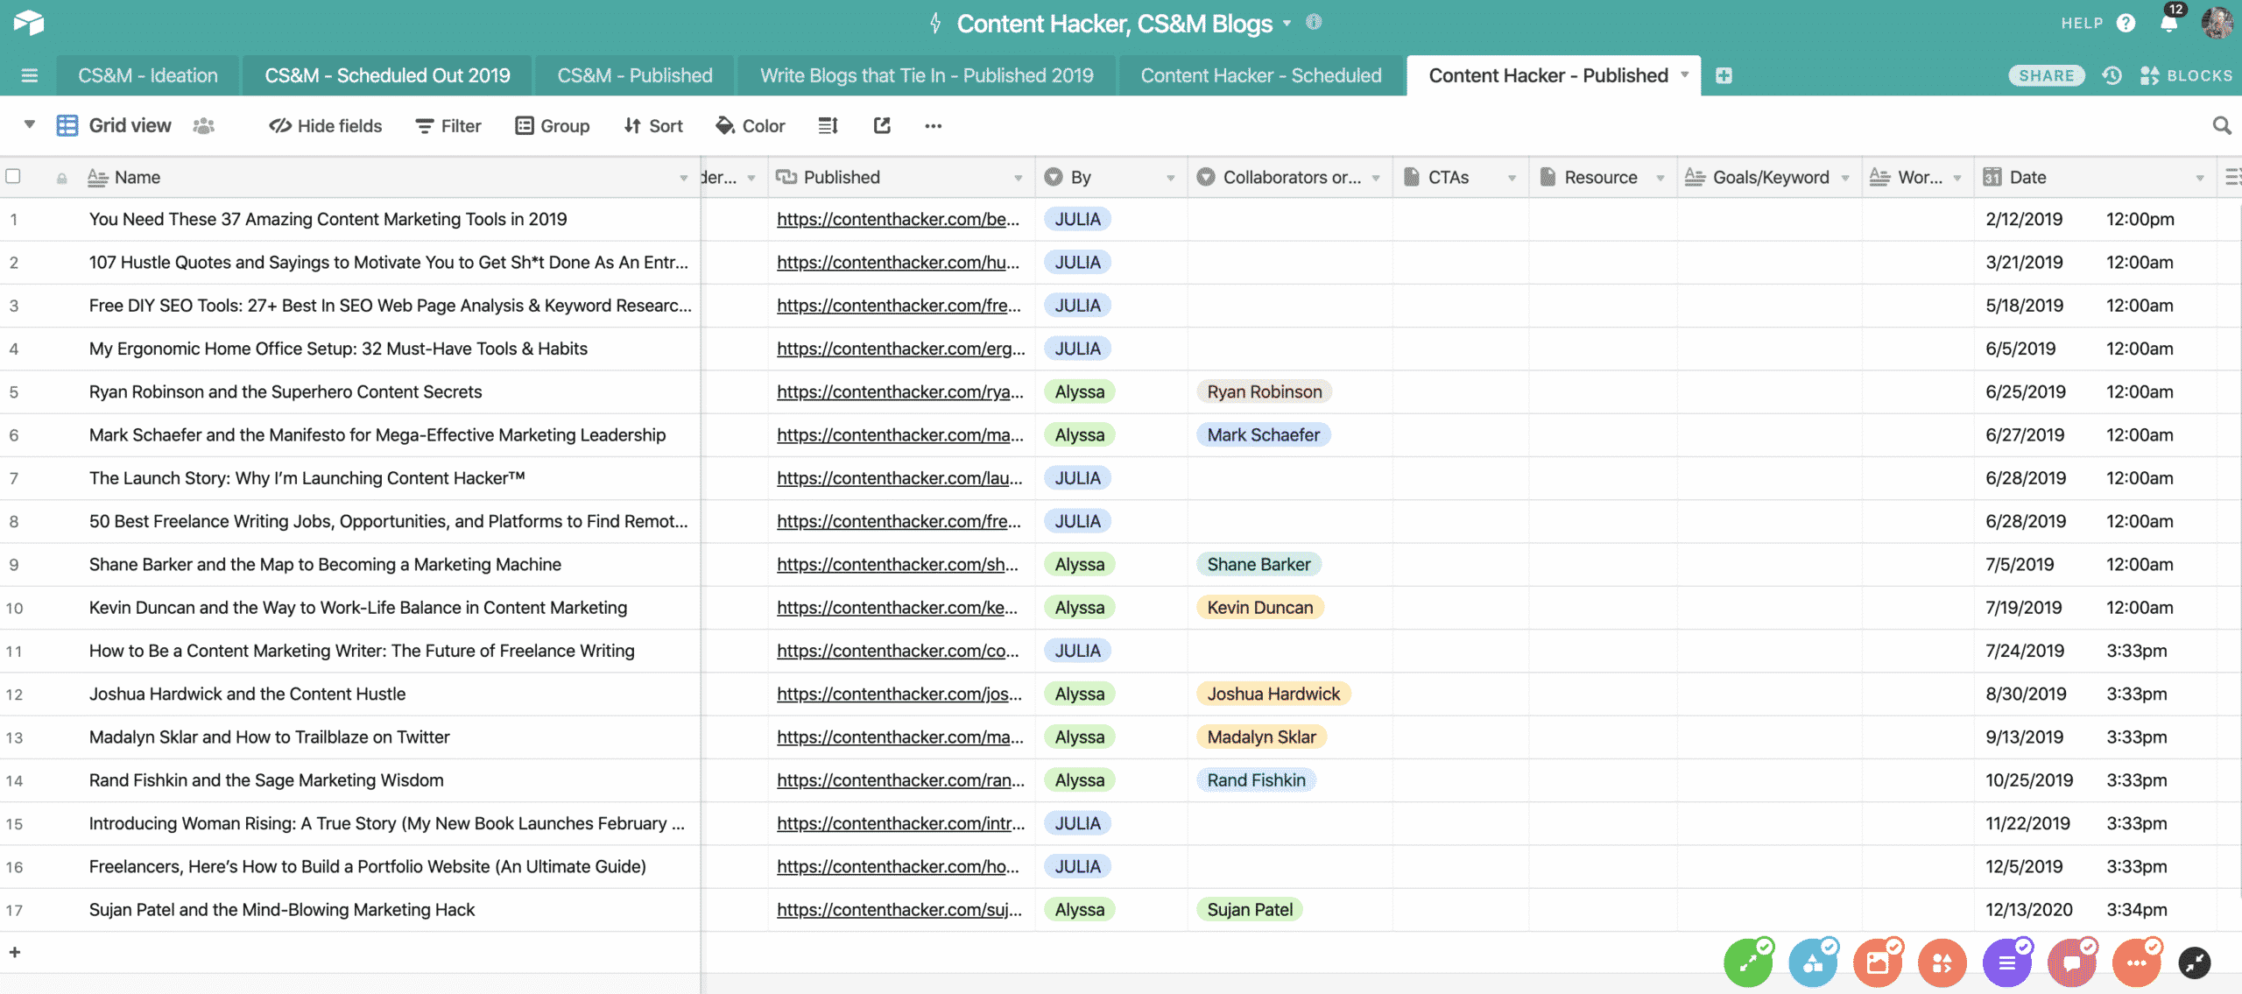Screen dimensions: 2242x994
Task: Open the view collaborators people icon
Action: (x=203, y=126)
